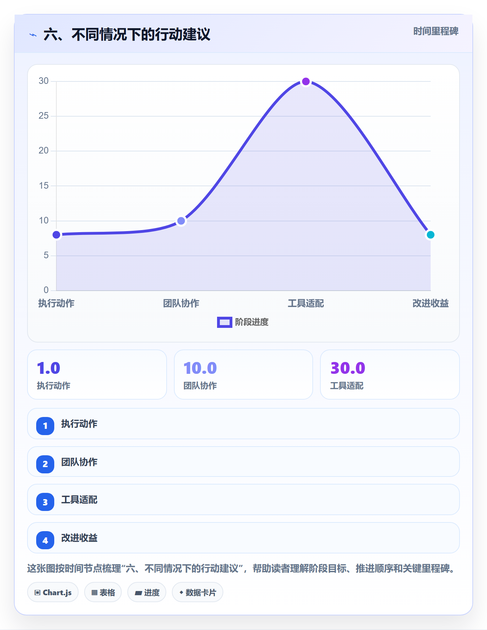
Task: Click the 30.0 工具适配 stat card
Action: (390, 375)
